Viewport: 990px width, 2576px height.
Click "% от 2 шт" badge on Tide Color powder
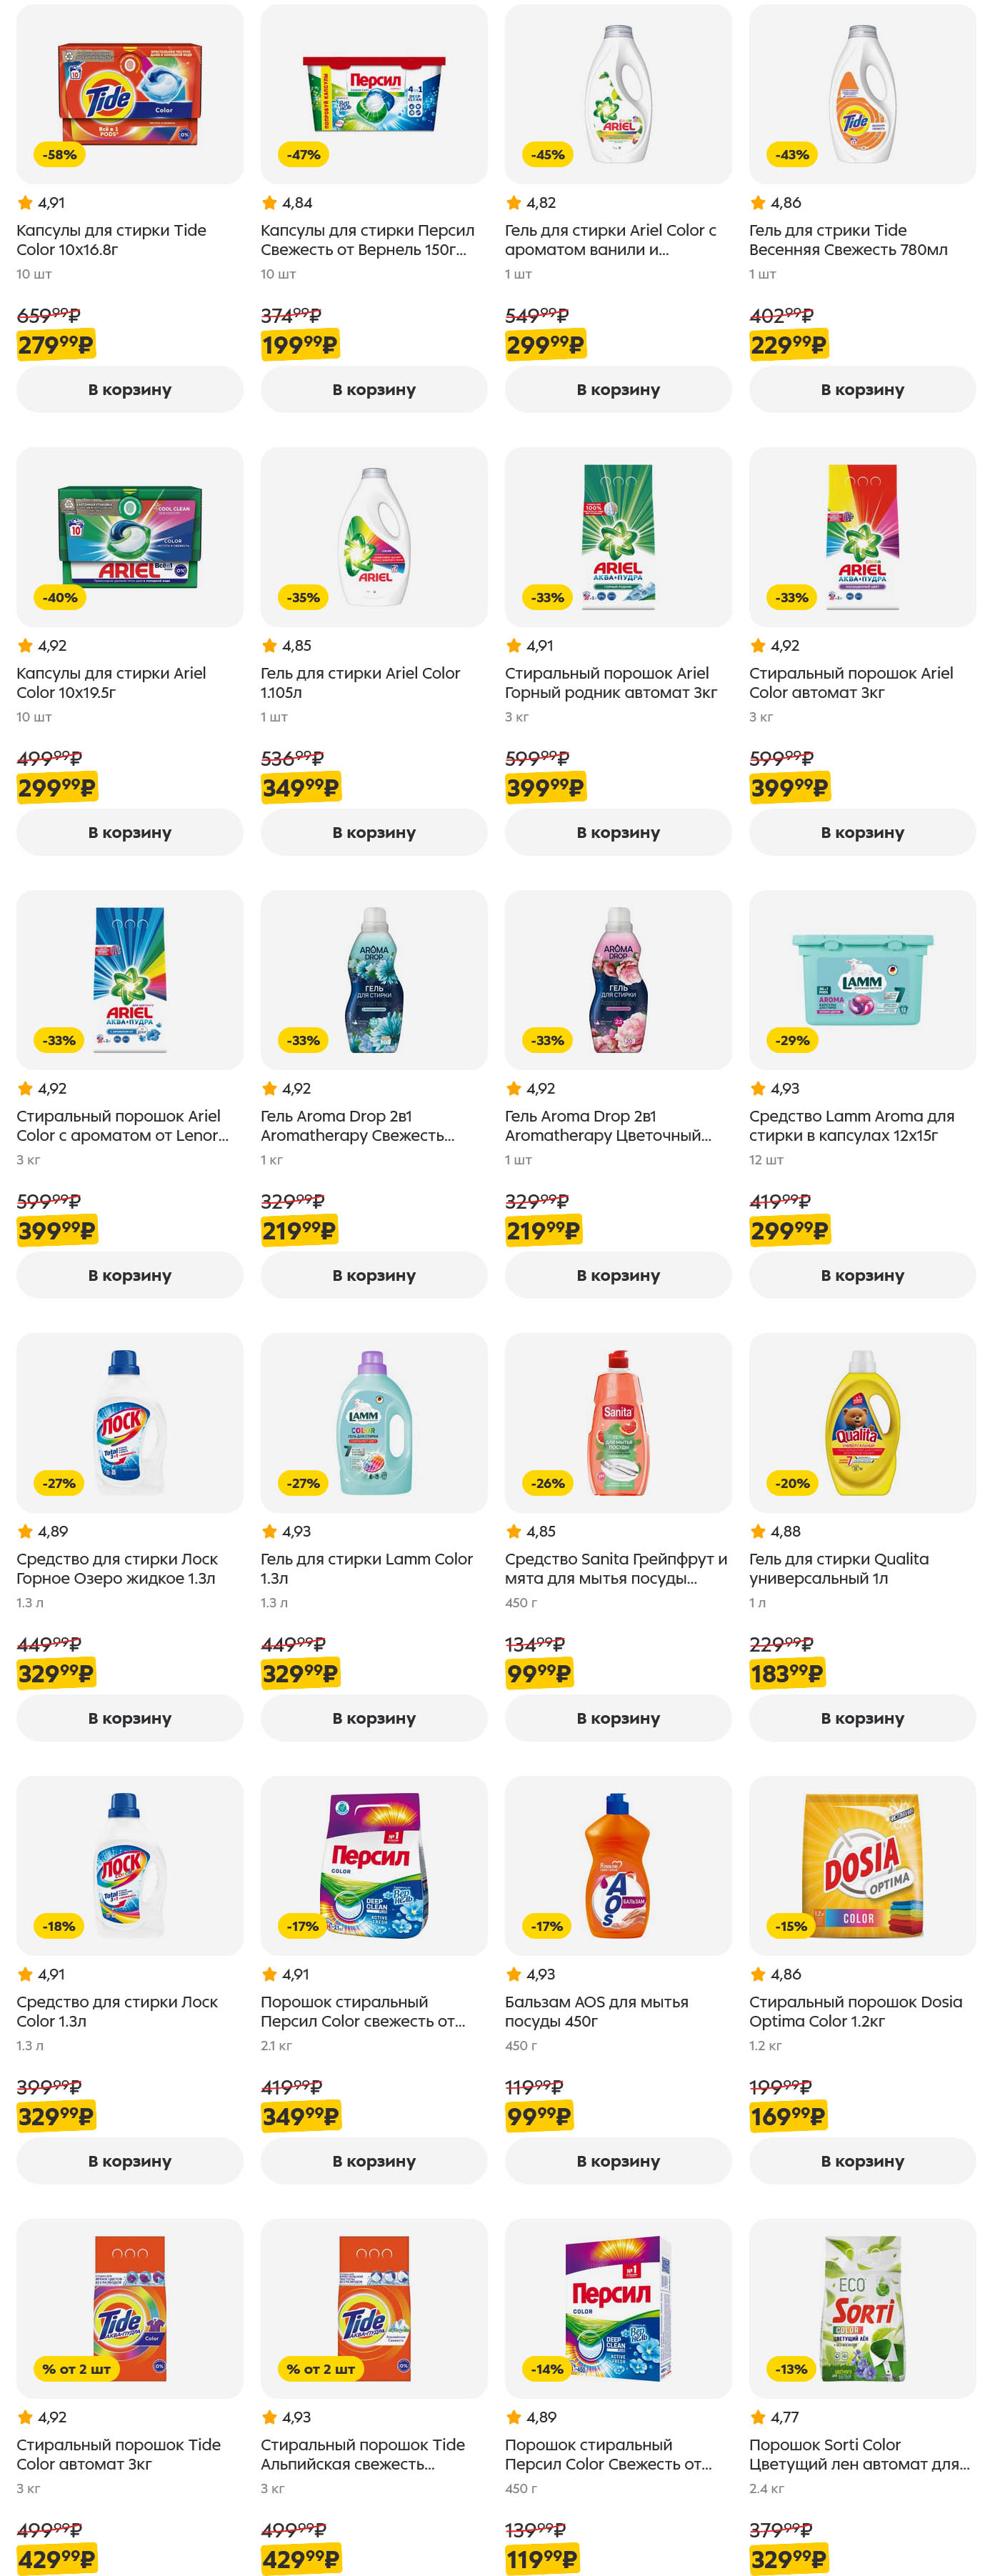point(76,2369)
